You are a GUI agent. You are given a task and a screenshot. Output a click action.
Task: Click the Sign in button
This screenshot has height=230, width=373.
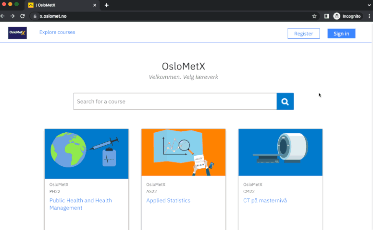(341, 34)
